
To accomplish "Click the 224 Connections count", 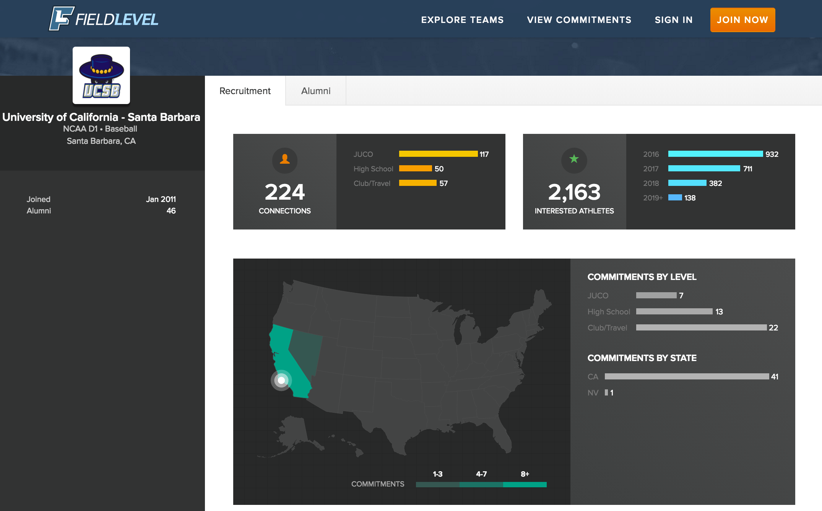I will (285, 192).
